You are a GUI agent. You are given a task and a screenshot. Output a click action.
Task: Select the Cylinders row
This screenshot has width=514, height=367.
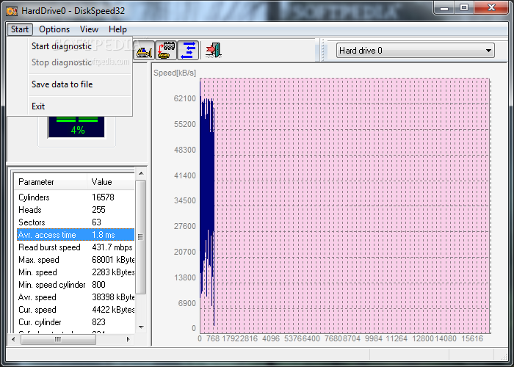(76, 197)
